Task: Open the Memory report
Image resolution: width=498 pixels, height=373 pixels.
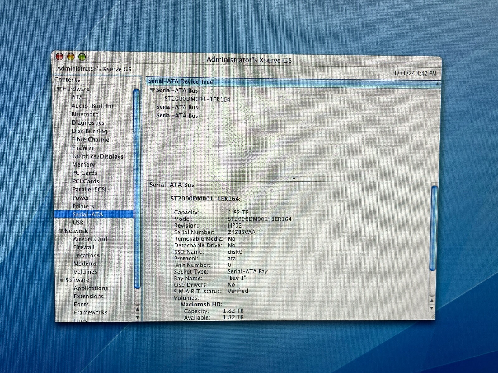Action: point(83,164)
